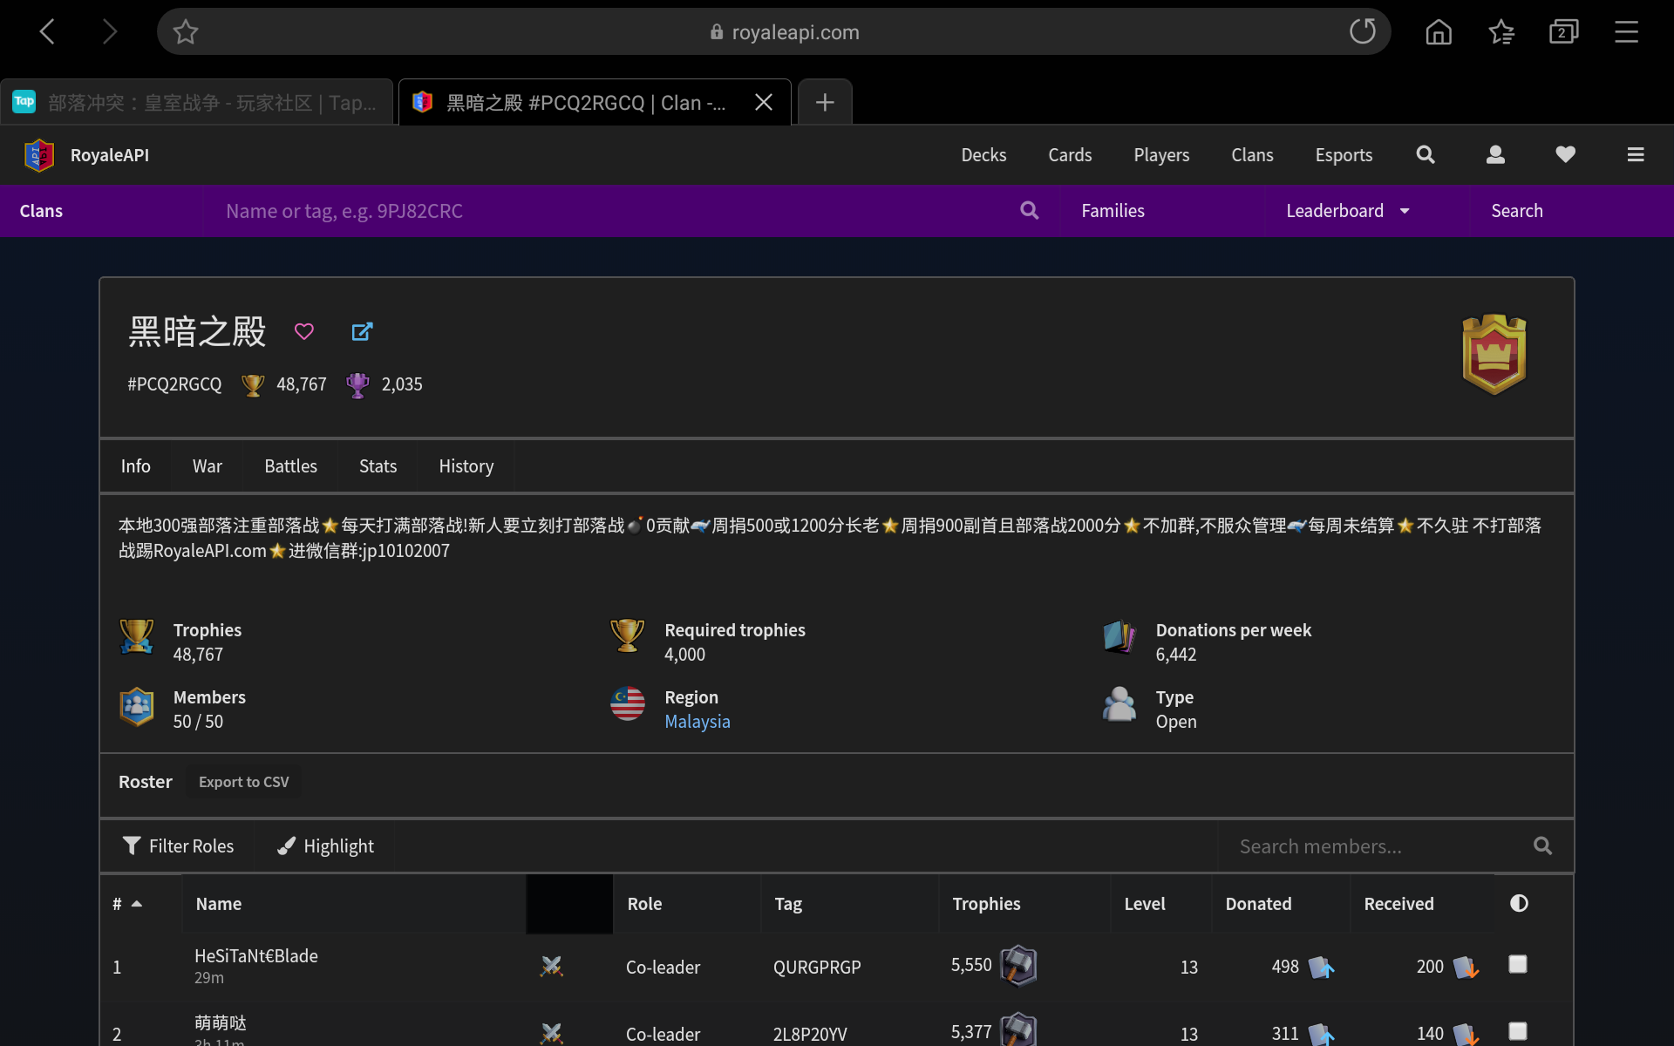Open the favorites heart in the header
The height and width of the screenshot is (1046, 1674).
coord(1565,154)
